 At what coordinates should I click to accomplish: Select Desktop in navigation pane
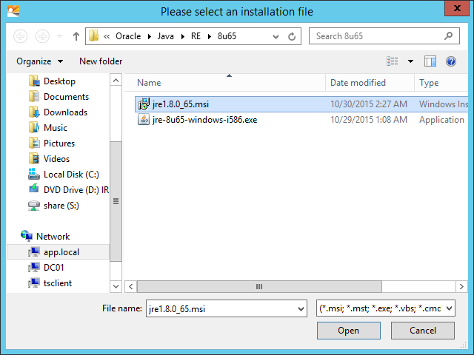(59, 81)
